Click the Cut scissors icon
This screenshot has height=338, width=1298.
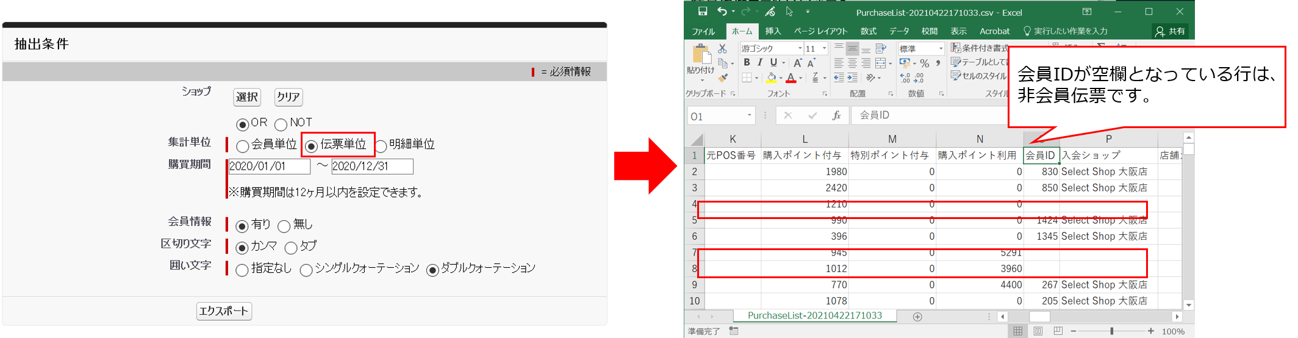pos(723,48)
